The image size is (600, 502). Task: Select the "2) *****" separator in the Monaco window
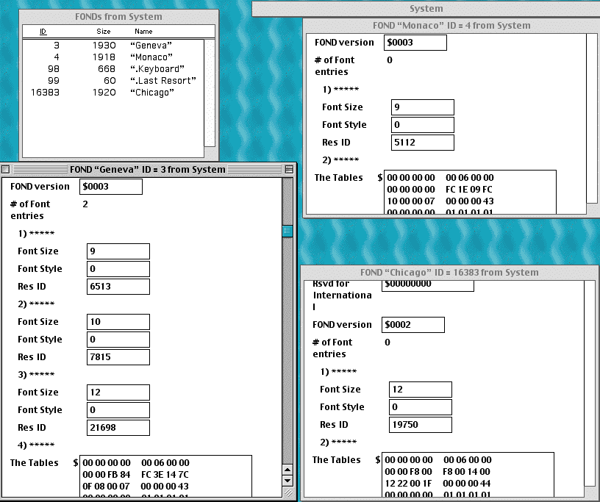340,160
